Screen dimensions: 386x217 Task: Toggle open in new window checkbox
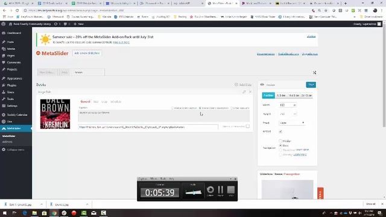[x=248, y=126]
